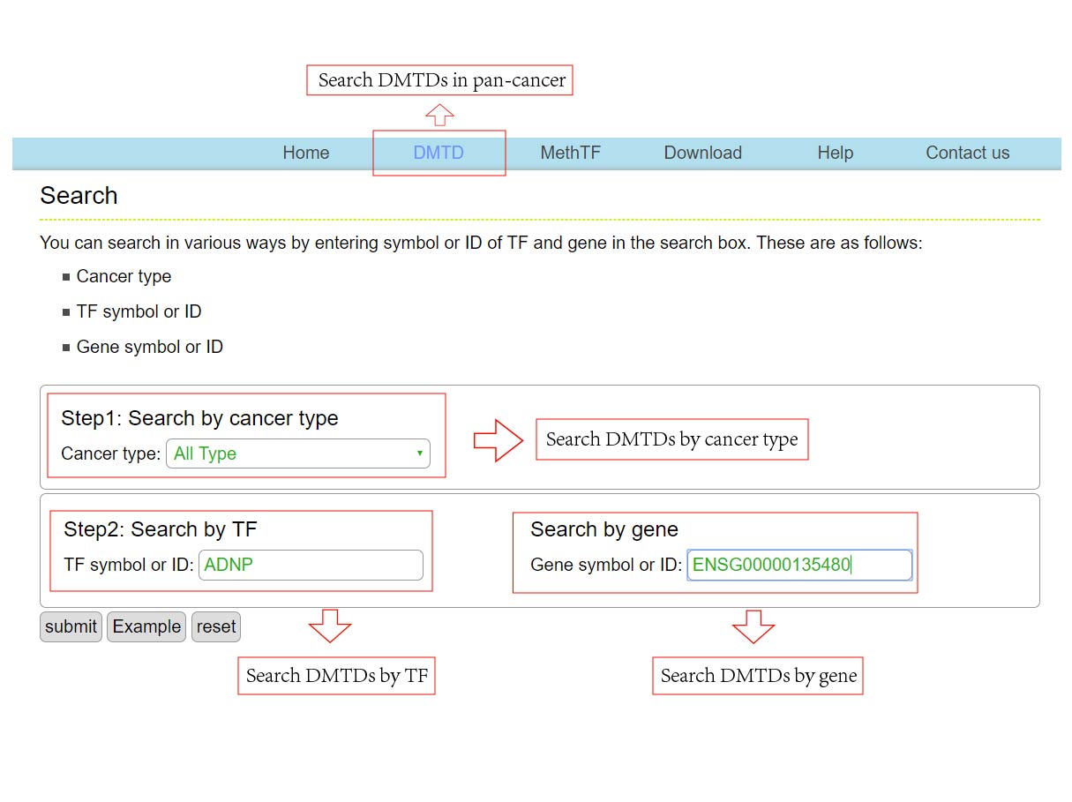Click the 'Search DMTDs in pan-cancer' label
The height and width of the screenshot is (802, 1072).
point(440,80)
